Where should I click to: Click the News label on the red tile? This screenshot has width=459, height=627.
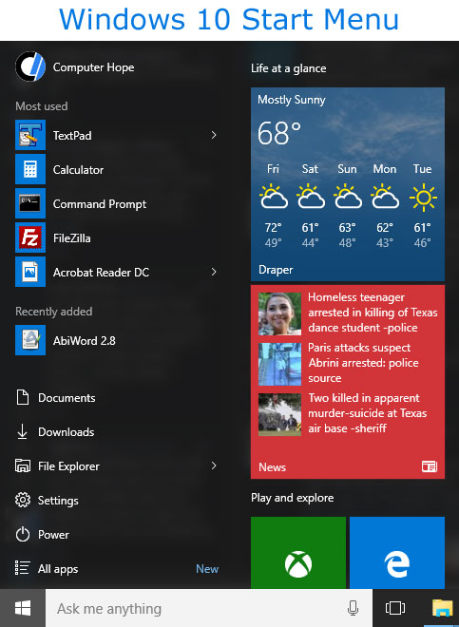[x=272, y=467]
